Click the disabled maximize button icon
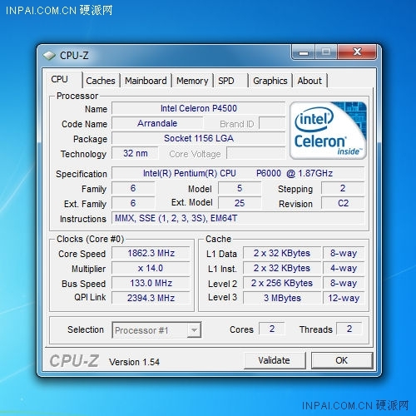 pos(326,52)
